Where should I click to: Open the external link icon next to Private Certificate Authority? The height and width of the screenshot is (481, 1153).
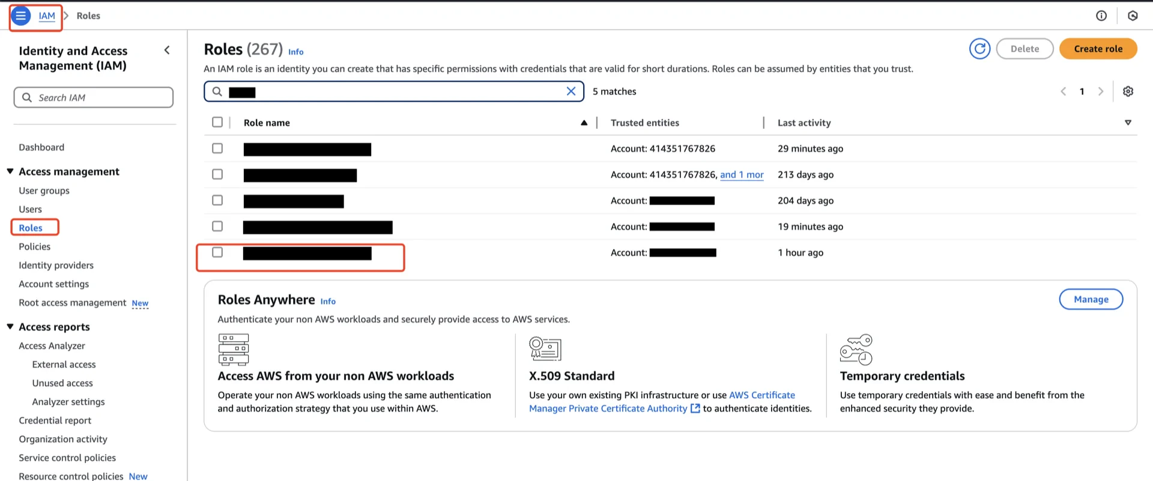695,408
